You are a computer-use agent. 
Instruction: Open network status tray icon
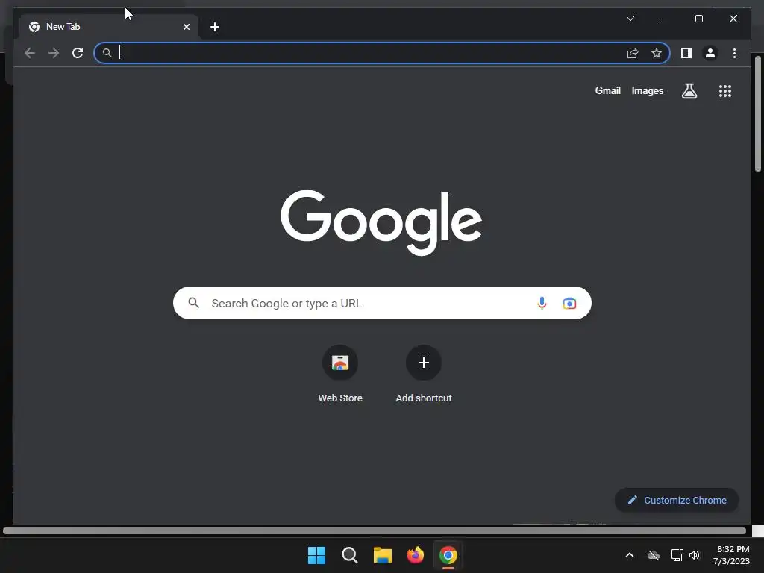click(x=677, y=555)
